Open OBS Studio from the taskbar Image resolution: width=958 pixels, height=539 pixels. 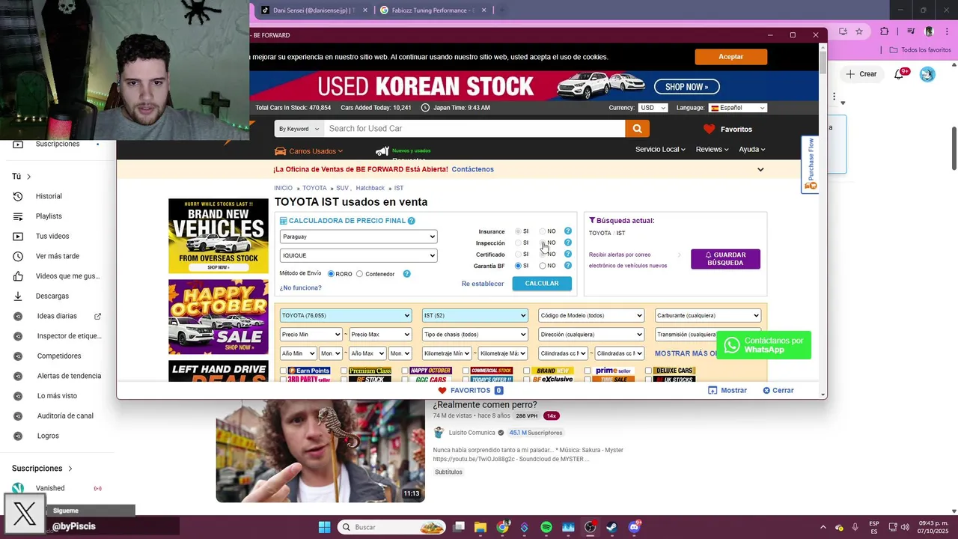coord(591,527)
